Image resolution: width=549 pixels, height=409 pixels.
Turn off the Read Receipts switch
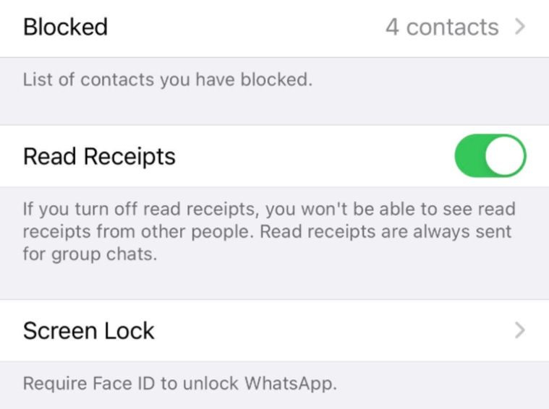tap(490, 155)
